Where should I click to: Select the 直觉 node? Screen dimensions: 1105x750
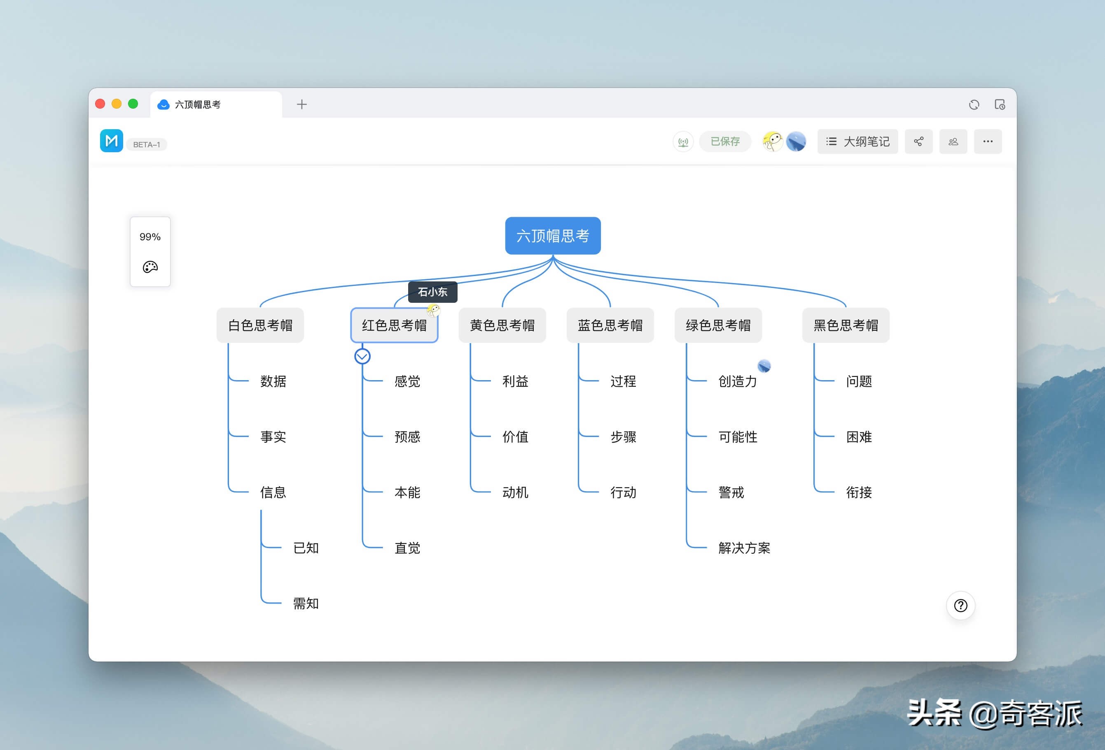coord(407,548)
